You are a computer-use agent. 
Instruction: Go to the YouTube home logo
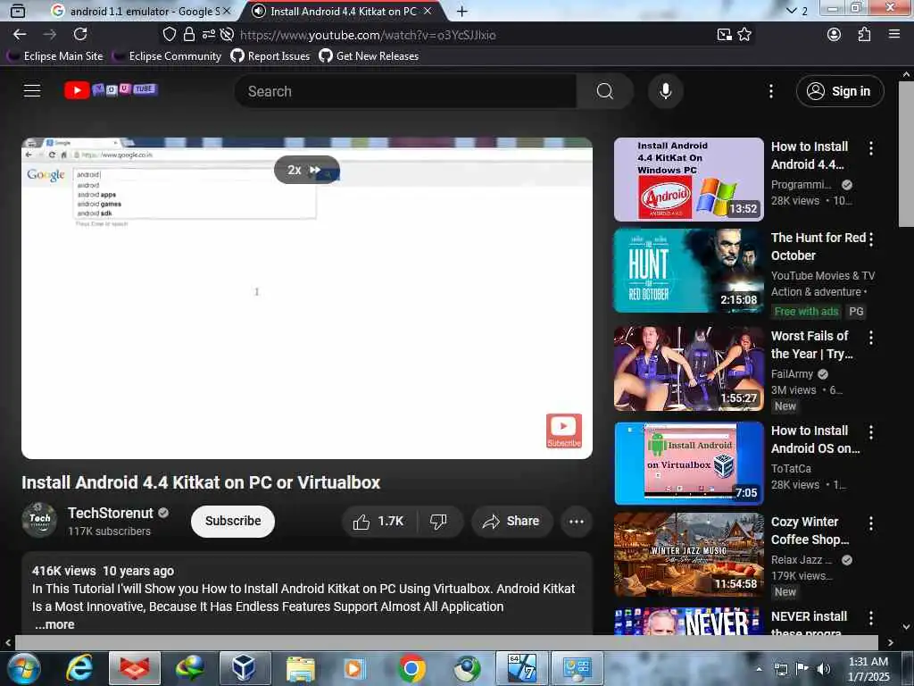[111, 90]
